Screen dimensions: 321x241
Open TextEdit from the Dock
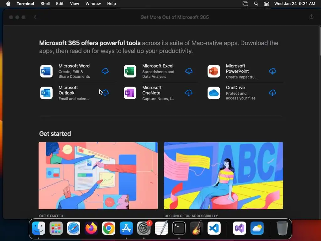[161, 228]
